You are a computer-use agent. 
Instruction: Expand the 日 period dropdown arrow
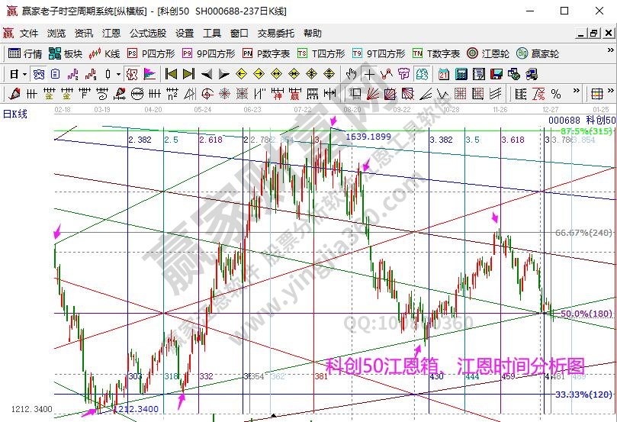(24, 74)
